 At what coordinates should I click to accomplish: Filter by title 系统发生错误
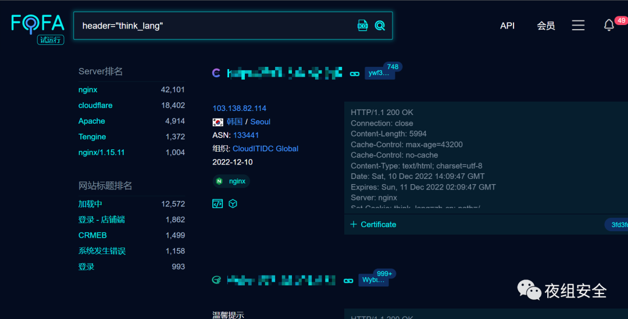tap(102, 251)
